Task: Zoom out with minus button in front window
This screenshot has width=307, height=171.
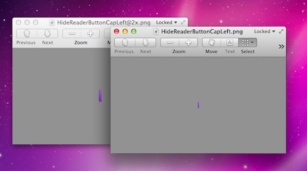Action: pos(170,43)
